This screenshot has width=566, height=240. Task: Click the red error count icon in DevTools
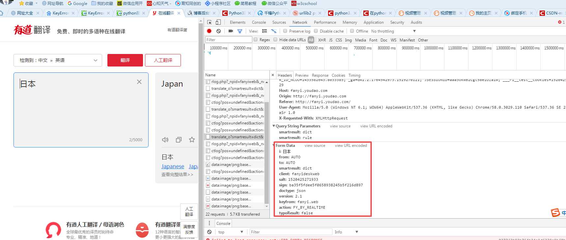click(559, 22)
